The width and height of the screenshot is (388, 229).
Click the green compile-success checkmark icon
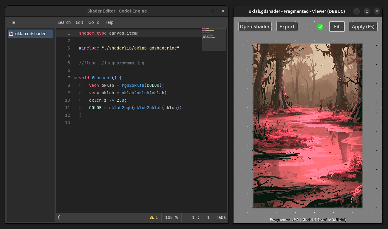pos(320,27)
